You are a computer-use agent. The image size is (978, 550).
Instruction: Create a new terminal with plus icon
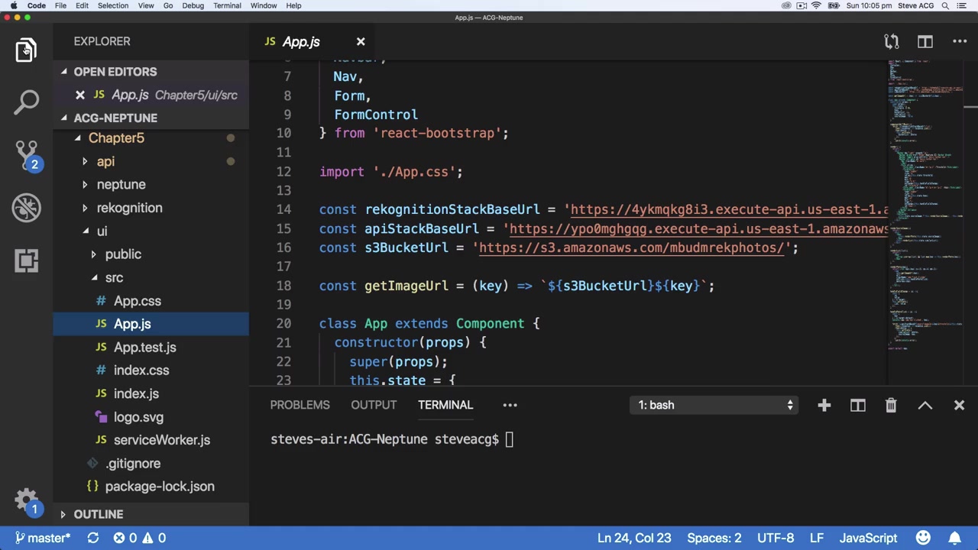[824, 406]
